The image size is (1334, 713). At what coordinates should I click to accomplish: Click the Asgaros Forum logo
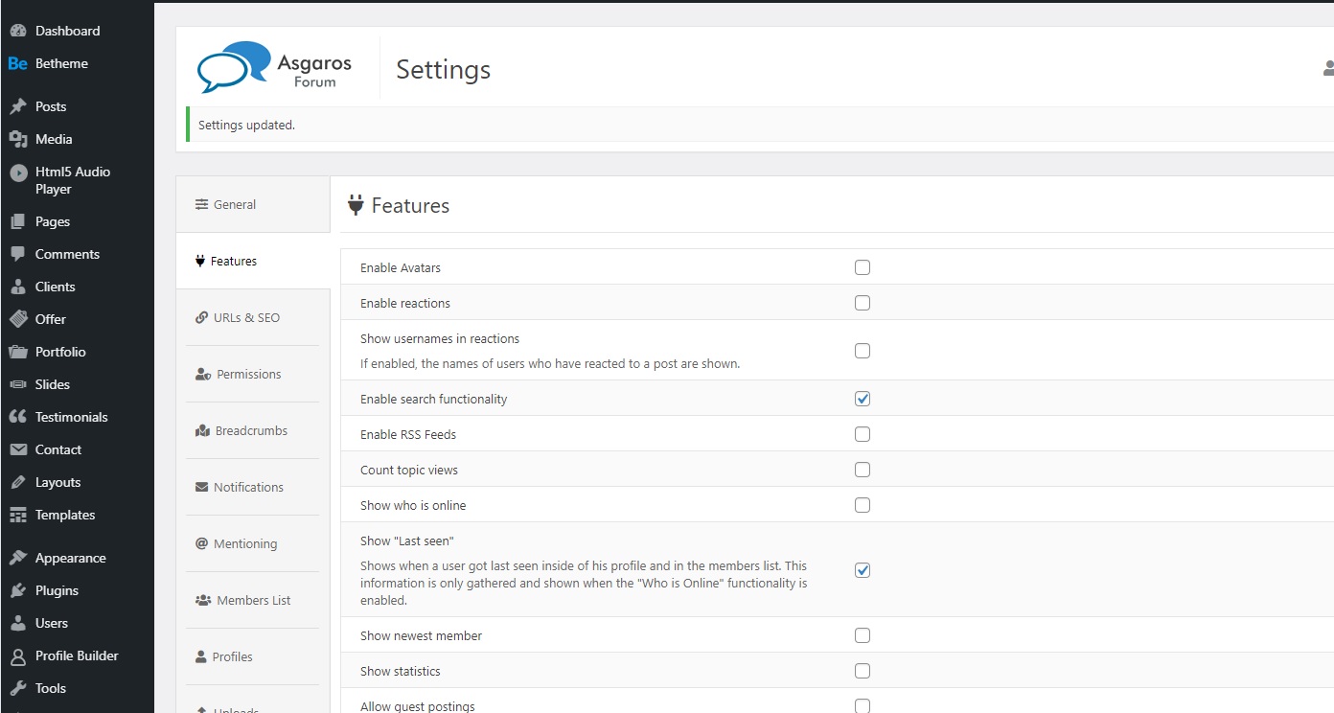click(x=274, y=68)
